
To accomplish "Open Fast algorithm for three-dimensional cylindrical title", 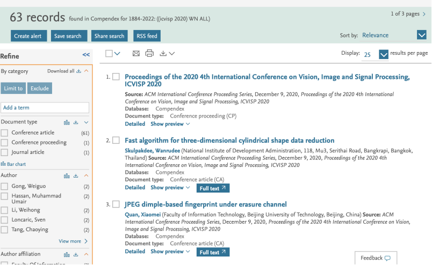I will tap(229, 141).
